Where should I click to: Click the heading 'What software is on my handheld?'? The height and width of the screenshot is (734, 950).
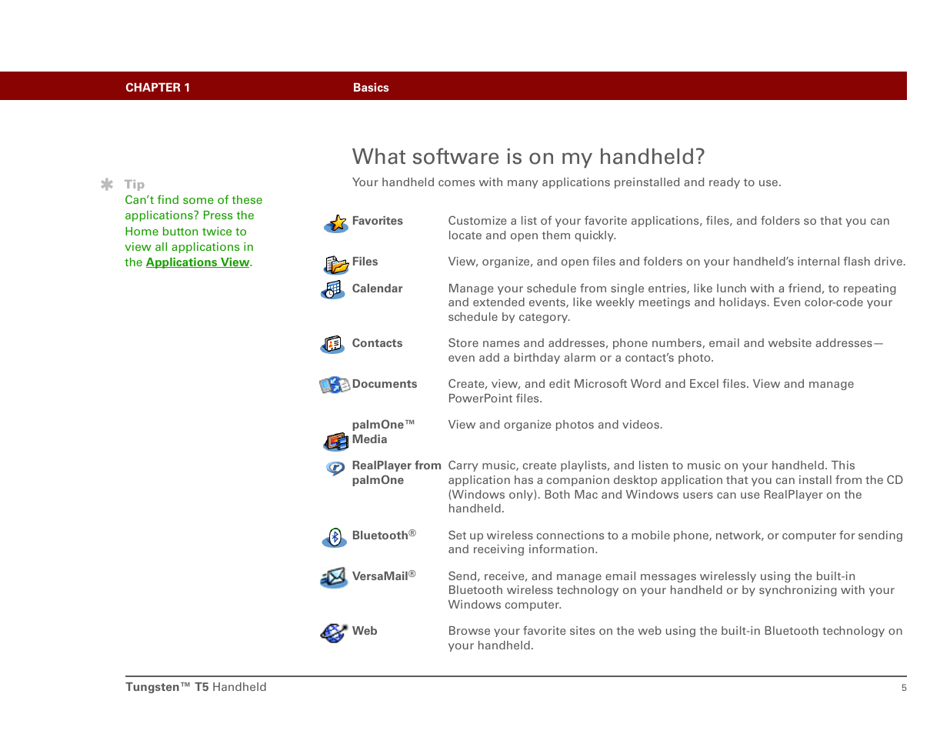click(x=528, y=157)
